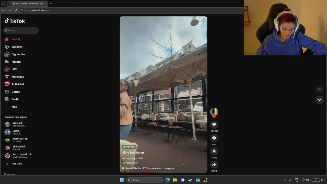Open Perfil page
This screenshot has height=184, width=327.
pyautogui.click(x=11, y=99)
